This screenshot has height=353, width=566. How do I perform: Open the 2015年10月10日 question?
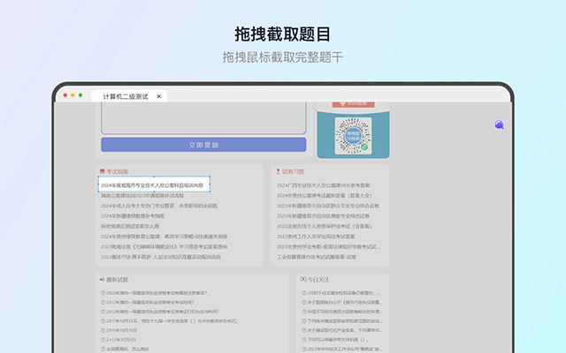click(x=122, y=330)
